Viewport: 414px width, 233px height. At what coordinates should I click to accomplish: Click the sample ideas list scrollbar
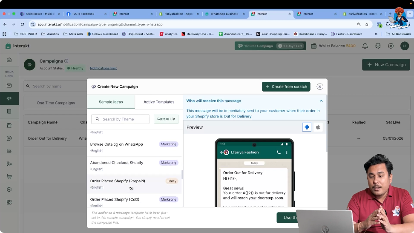(x=182, y=174)
